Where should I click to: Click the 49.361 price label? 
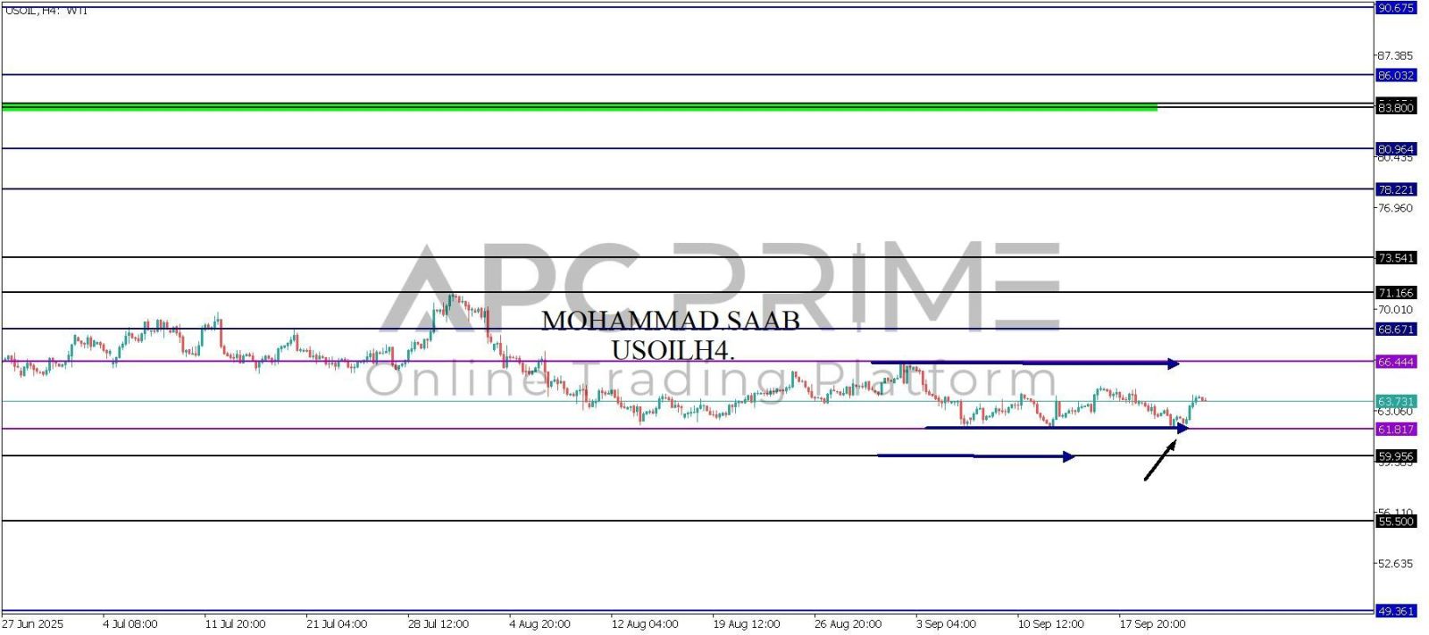(x=1396, y=612)
